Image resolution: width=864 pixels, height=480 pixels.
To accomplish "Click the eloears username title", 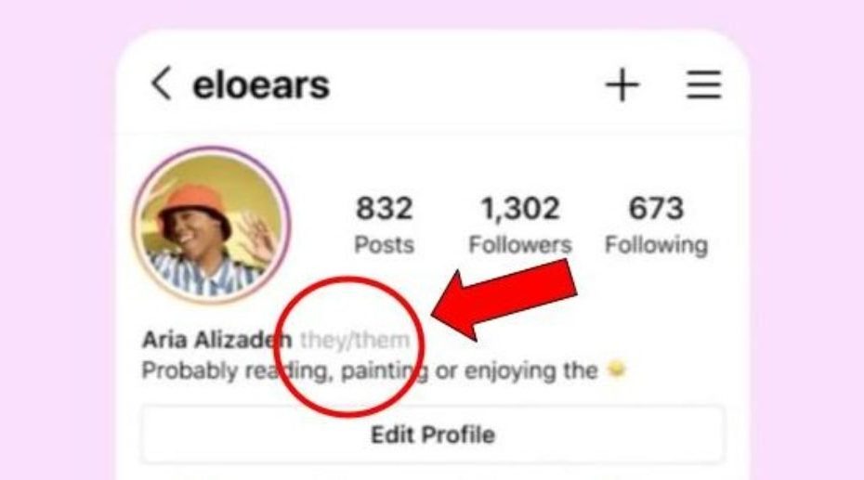I will [261, 85].
